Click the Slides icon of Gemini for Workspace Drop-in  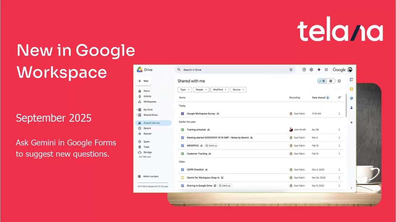(x=183, y=178)
